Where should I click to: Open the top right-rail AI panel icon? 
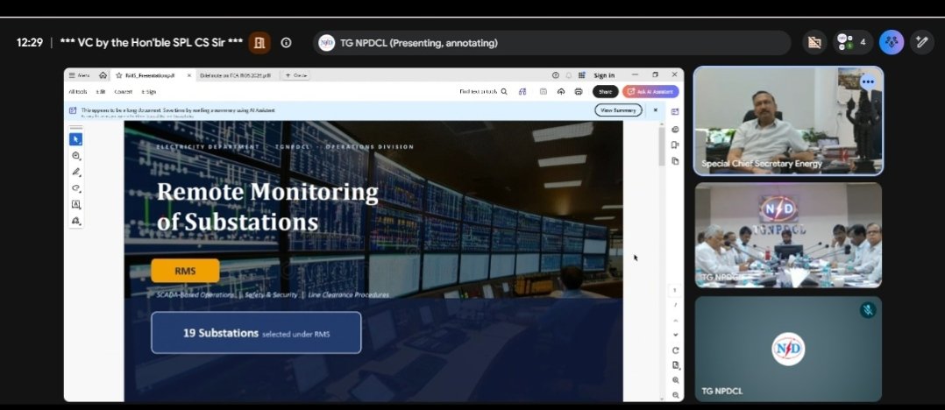[x=675, y=112]
